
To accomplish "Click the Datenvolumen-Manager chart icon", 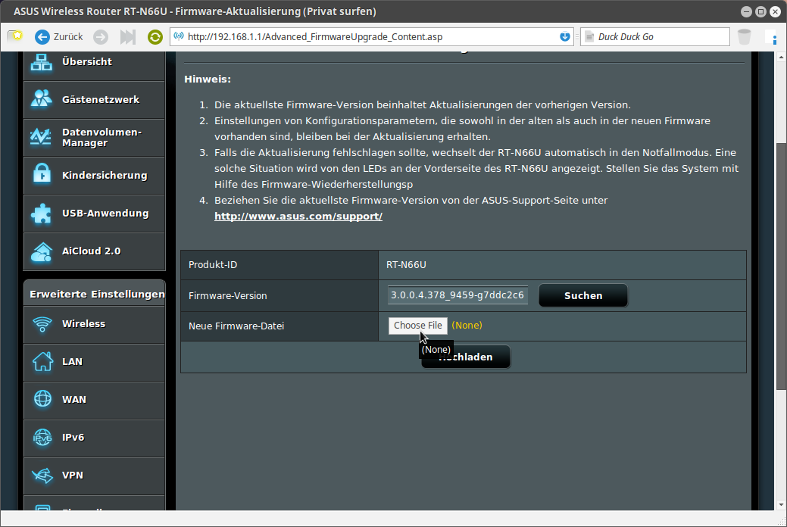I will point(41,136).
